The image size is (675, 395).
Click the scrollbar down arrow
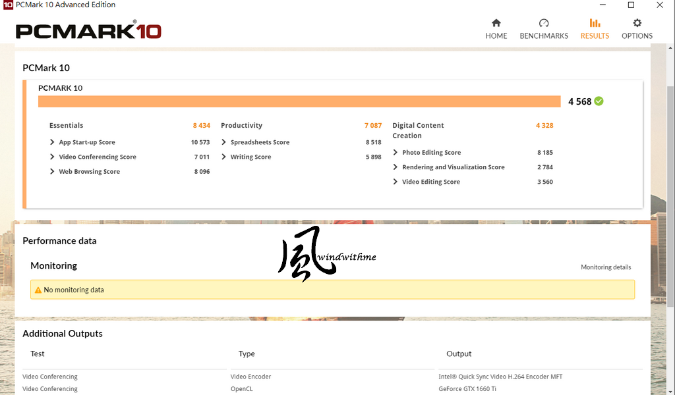670,391
